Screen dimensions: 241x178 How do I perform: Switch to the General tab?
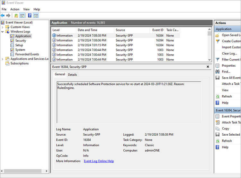[60, 74]
